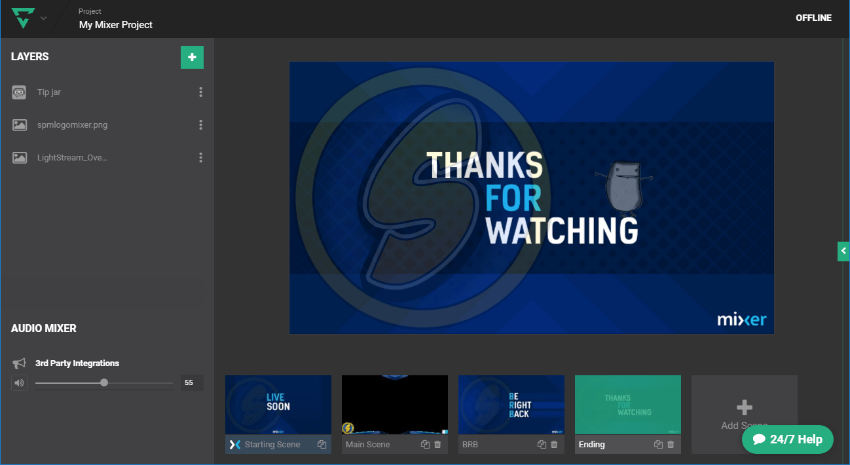The height and width of the screenshot is (465, 850).
Task: Click the BRB scene label
Action: (470, 445)
